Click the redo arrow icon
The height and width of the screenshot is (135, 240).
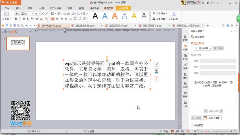[30, 25]
